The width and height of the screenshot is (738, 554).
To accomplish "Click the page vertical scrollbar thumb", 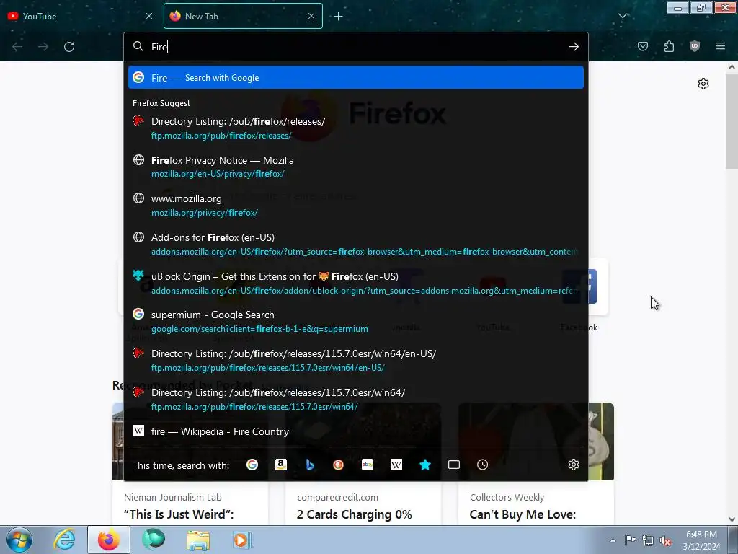I will (x=732, y=120).
